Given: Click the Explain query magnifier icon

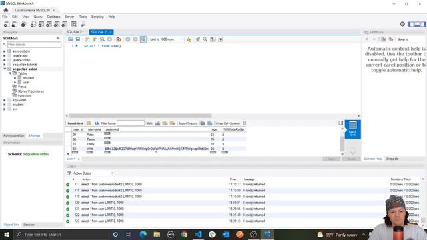Looking at the screenshot, I should click(x=102, y=39).
